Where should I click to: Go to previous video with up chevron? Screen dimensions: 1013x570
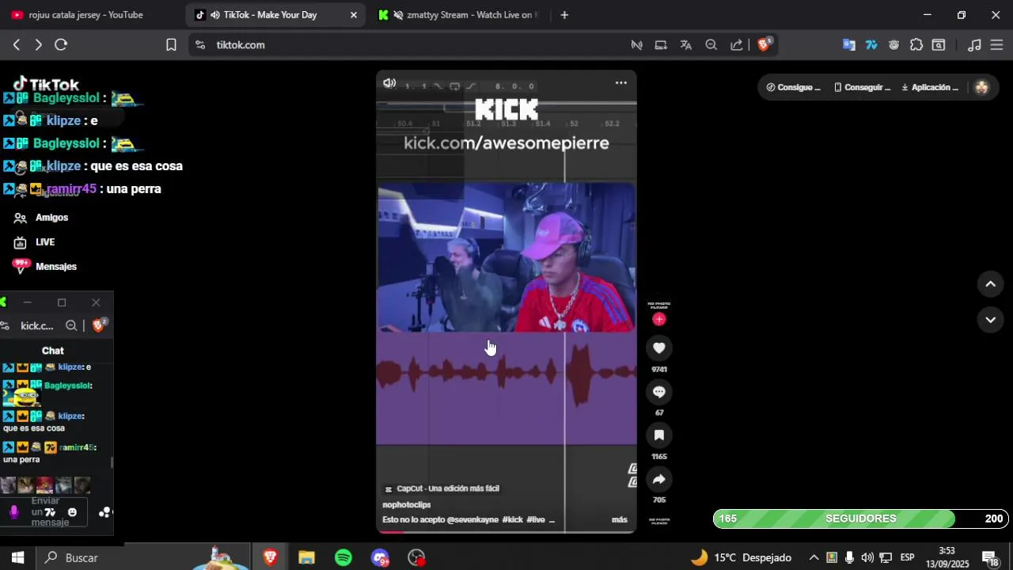coord(990,284)
